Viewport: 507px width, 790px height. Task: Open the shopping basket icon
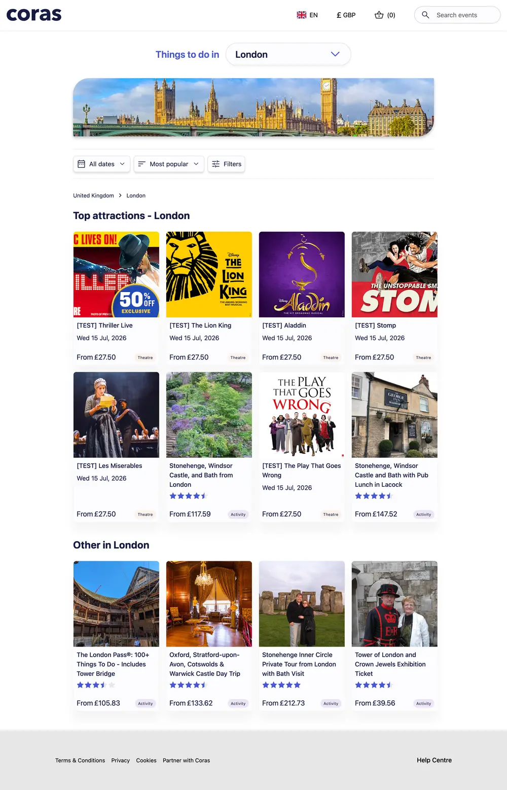tap(379, 15)
